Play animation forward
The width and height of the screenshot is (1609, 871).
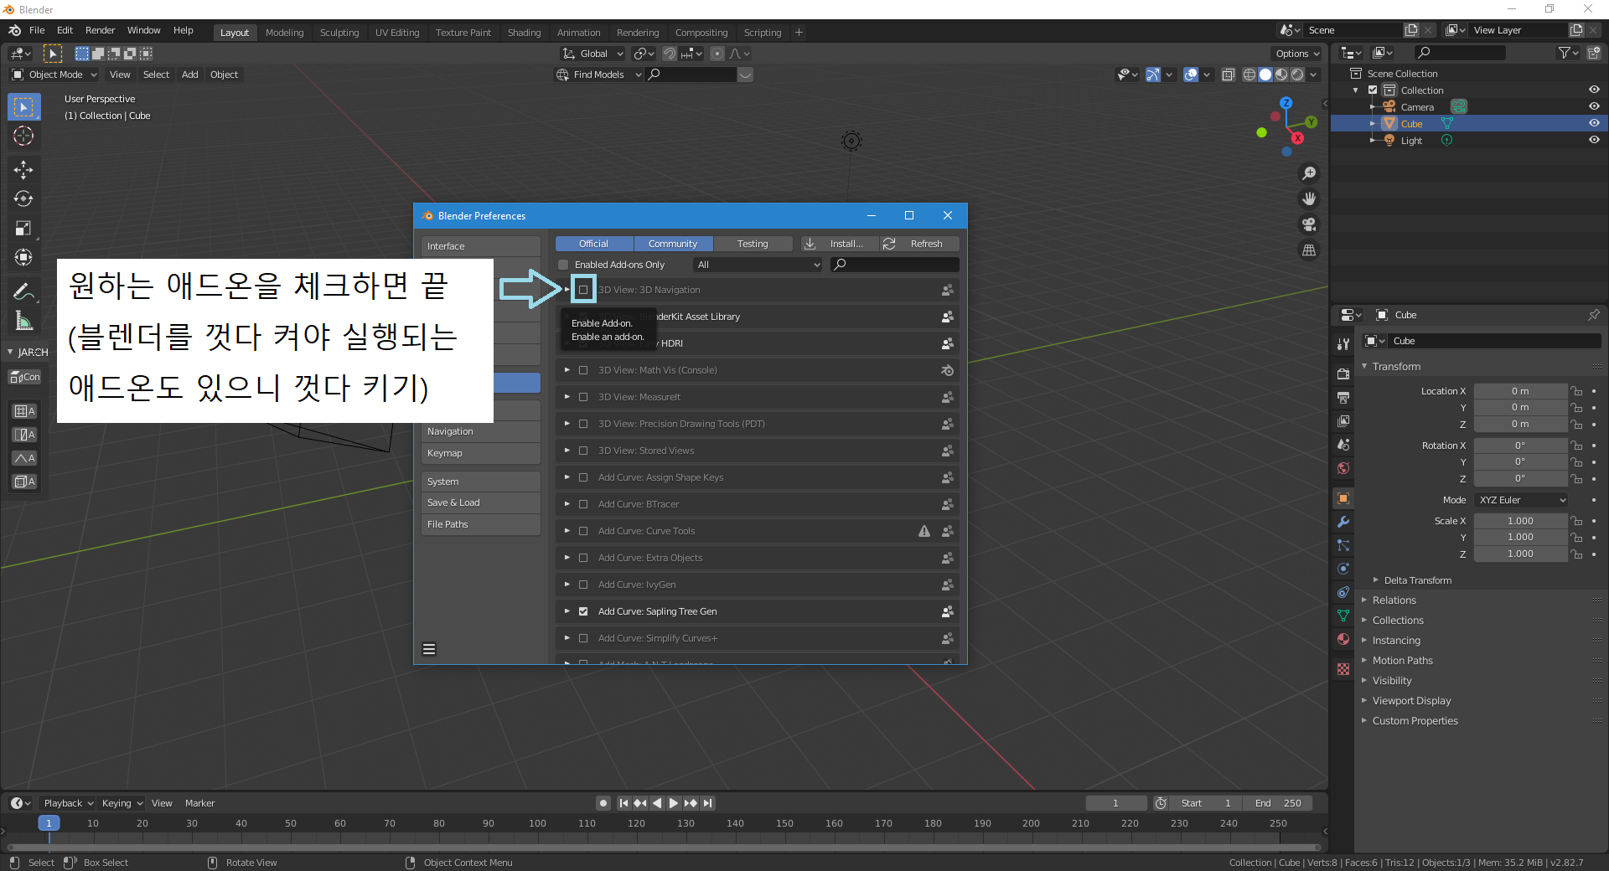[674, 803]
